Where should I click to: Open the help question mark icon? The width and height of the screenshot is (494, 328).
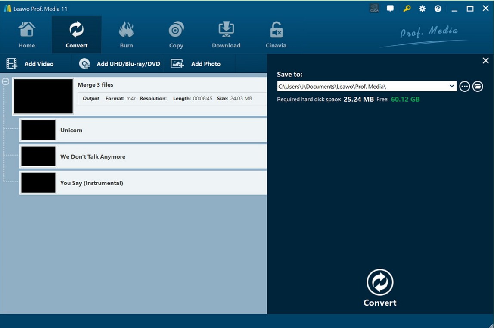(x=438, y=9)
